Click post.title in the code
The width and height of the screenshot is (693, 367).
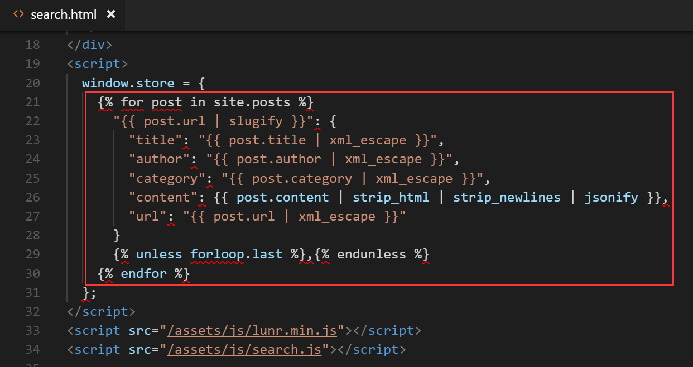(x=267, y=140)
